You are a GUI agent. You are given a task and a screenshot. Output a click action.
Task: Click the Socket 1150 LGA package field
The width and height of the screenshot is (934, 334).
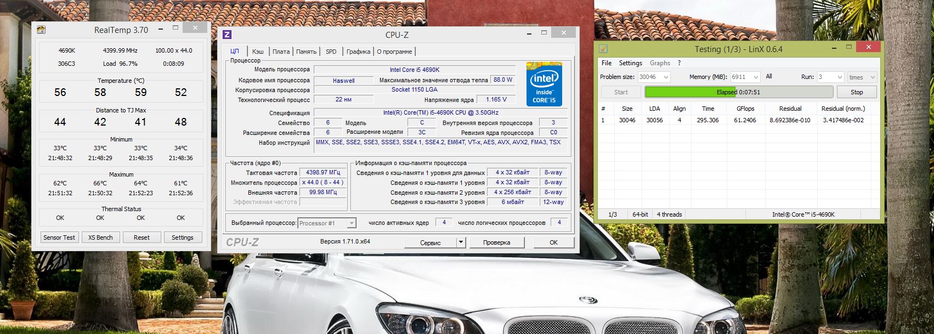click(415, 89)
